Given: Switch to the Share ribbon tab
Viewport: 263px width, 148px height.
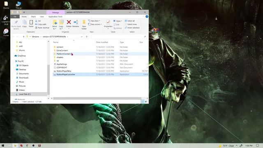Looking at the screenshot, I should click(33, 16).
